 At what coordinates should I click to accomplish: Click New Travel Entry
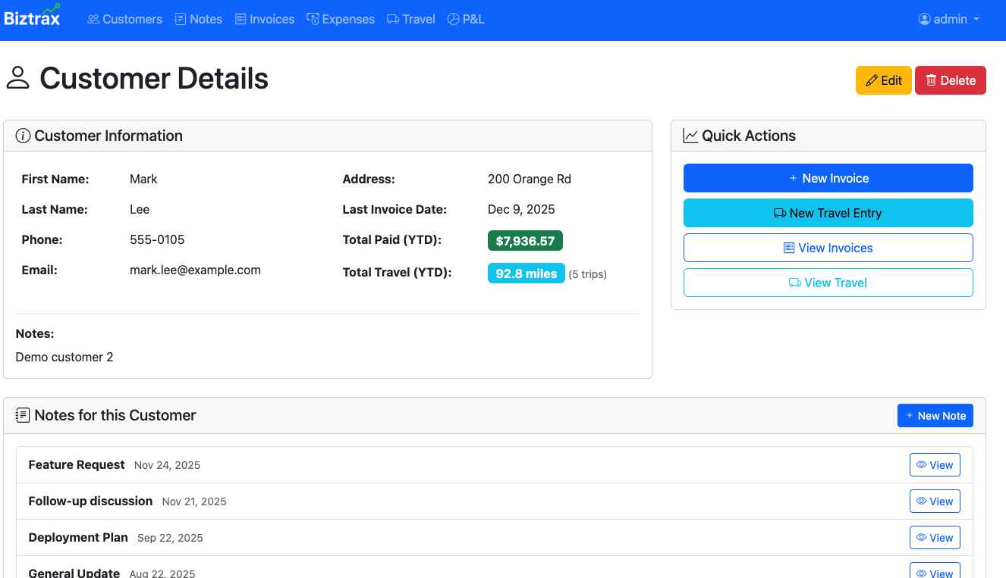click(x=828, y=213)
